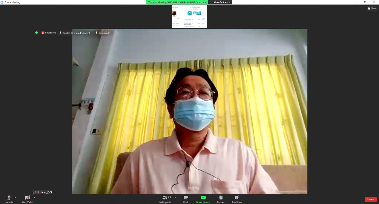This screenshot has width=379, height=204.
Task: Open the Reactions menu
Action: coord(236,199)
